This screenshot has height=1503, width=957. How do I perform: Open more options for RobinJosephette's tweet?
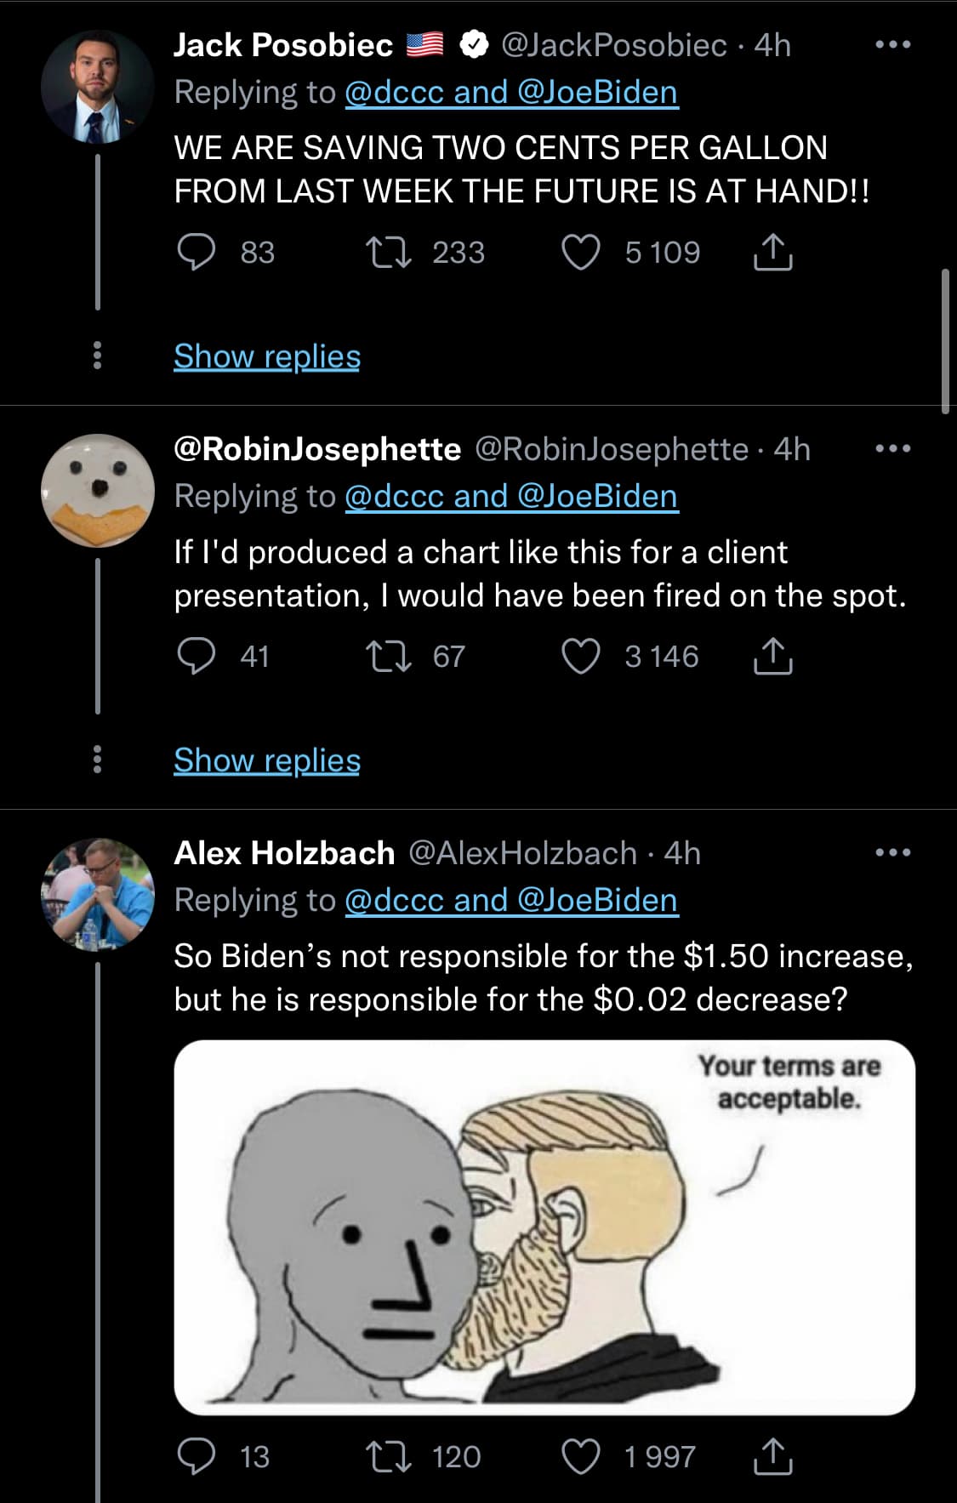click(893, 448)
